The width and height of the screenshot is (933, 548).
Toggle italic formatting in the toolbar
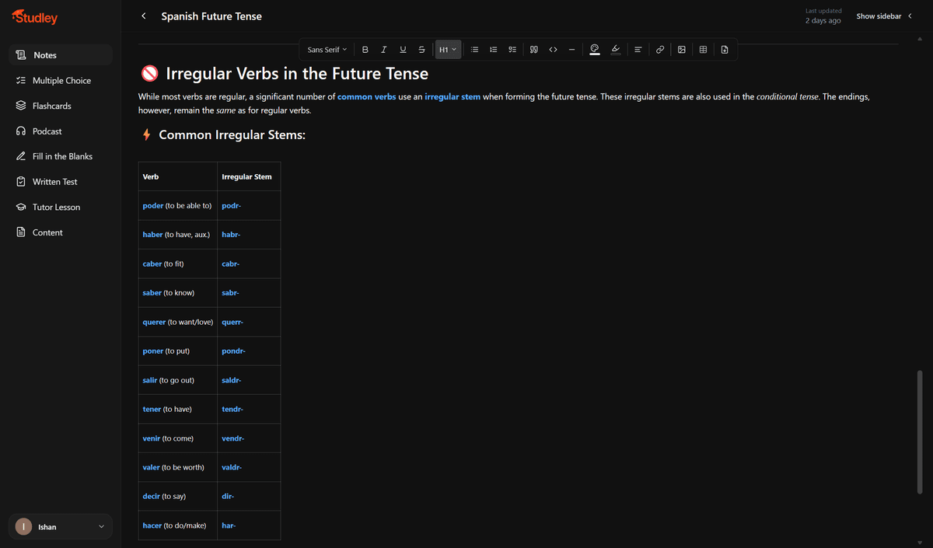click(x=384, y=50)
